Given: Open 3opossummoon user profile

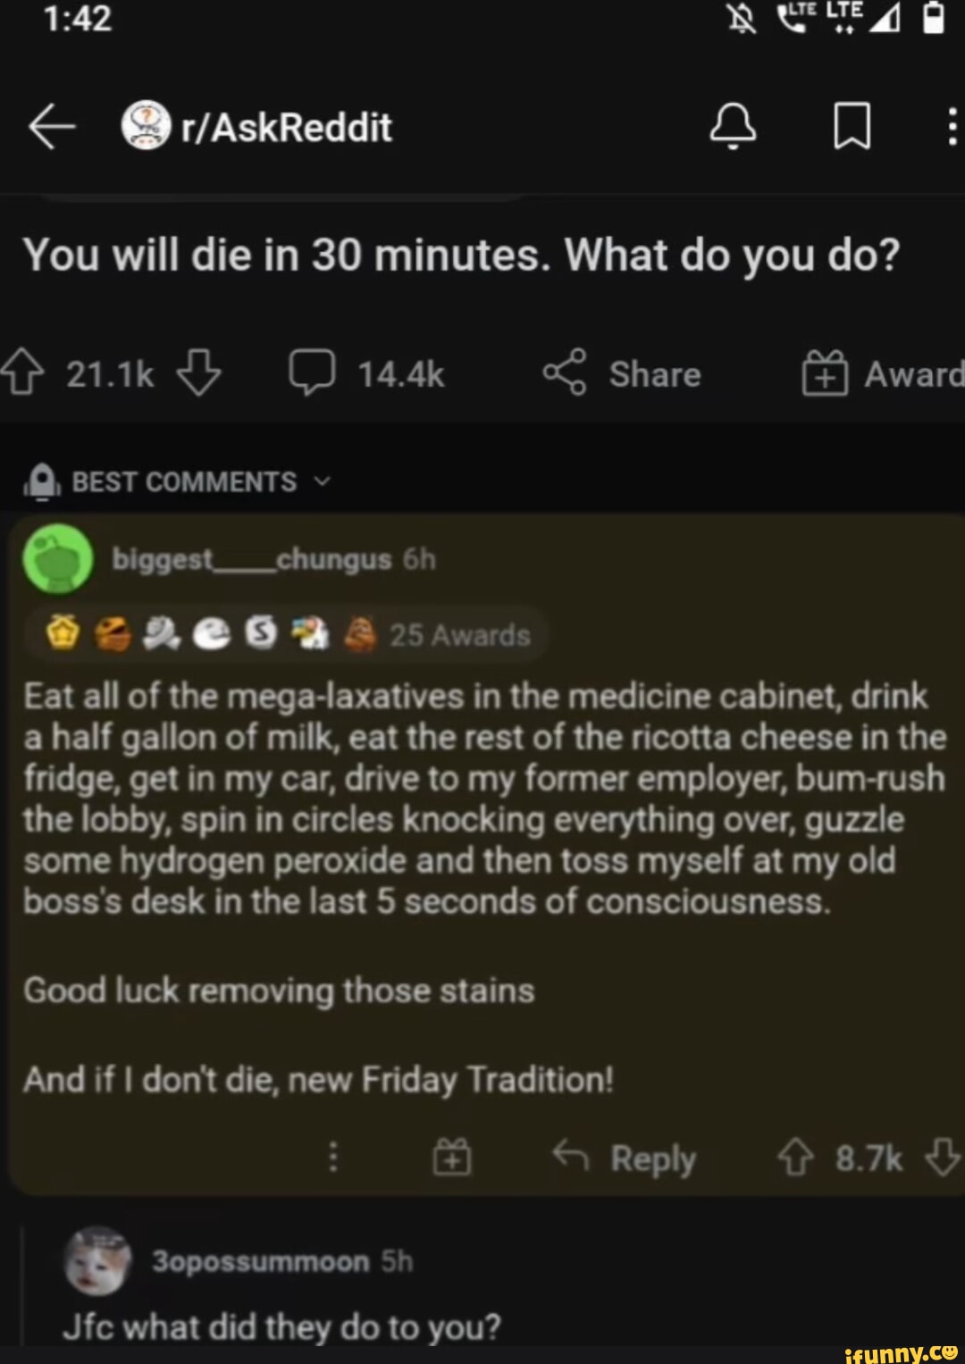Looking at the screenshot, I should click(260, 1261).
